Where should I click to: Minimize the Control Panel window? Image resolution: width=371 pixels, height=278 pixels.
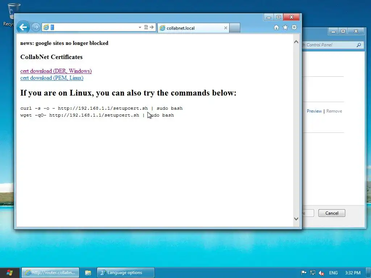pos(333,31)
